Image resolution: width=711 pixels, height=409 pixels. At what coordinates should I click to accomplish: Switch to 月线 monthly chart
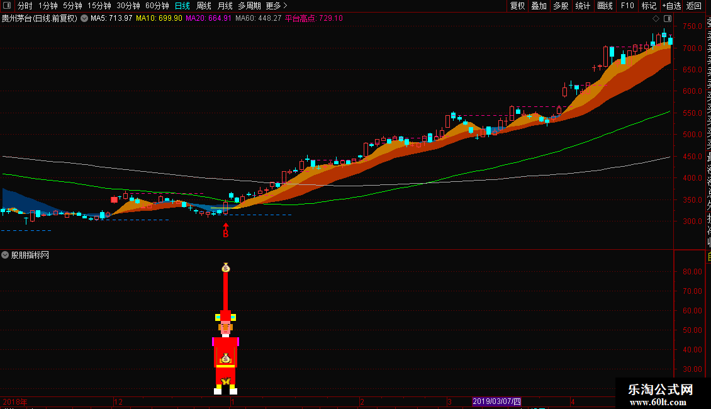click(225, 6)
